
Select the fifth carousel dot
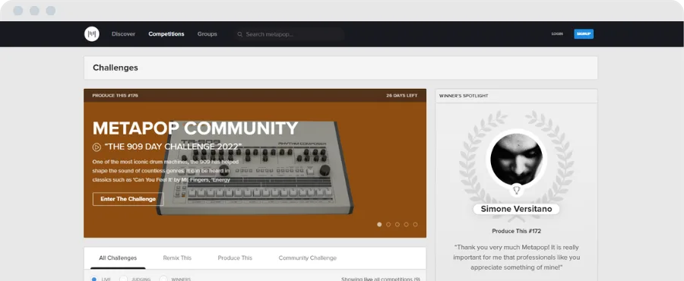tap(415, 224)
